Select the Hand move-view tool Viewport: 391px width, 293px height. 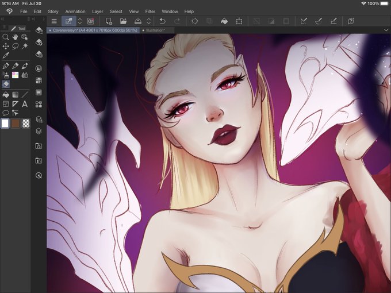pyautogui.click(x=15, y=37)
